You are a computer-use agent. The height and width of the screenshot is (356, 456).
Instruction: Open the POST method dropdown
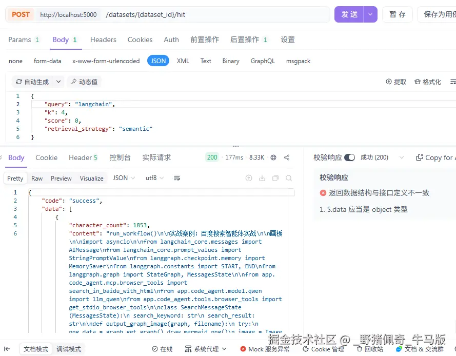[x=21, y=14]
